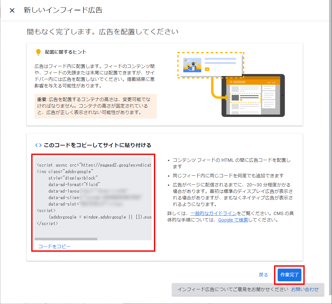Click the heading 間もなく完了します。広告を配置してください
This screenshot has width=332, height=304.
coord(103,32)
